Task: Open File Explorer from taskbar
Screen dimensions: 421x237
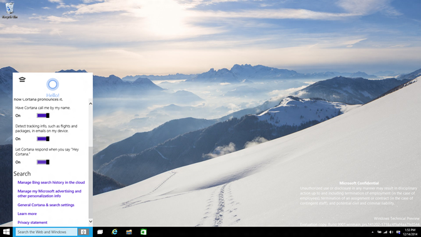Action: click(129, 231)
